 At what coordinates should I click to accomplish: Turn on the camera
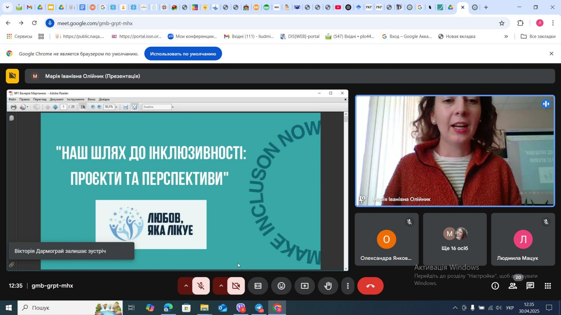[x=236, y=286]
